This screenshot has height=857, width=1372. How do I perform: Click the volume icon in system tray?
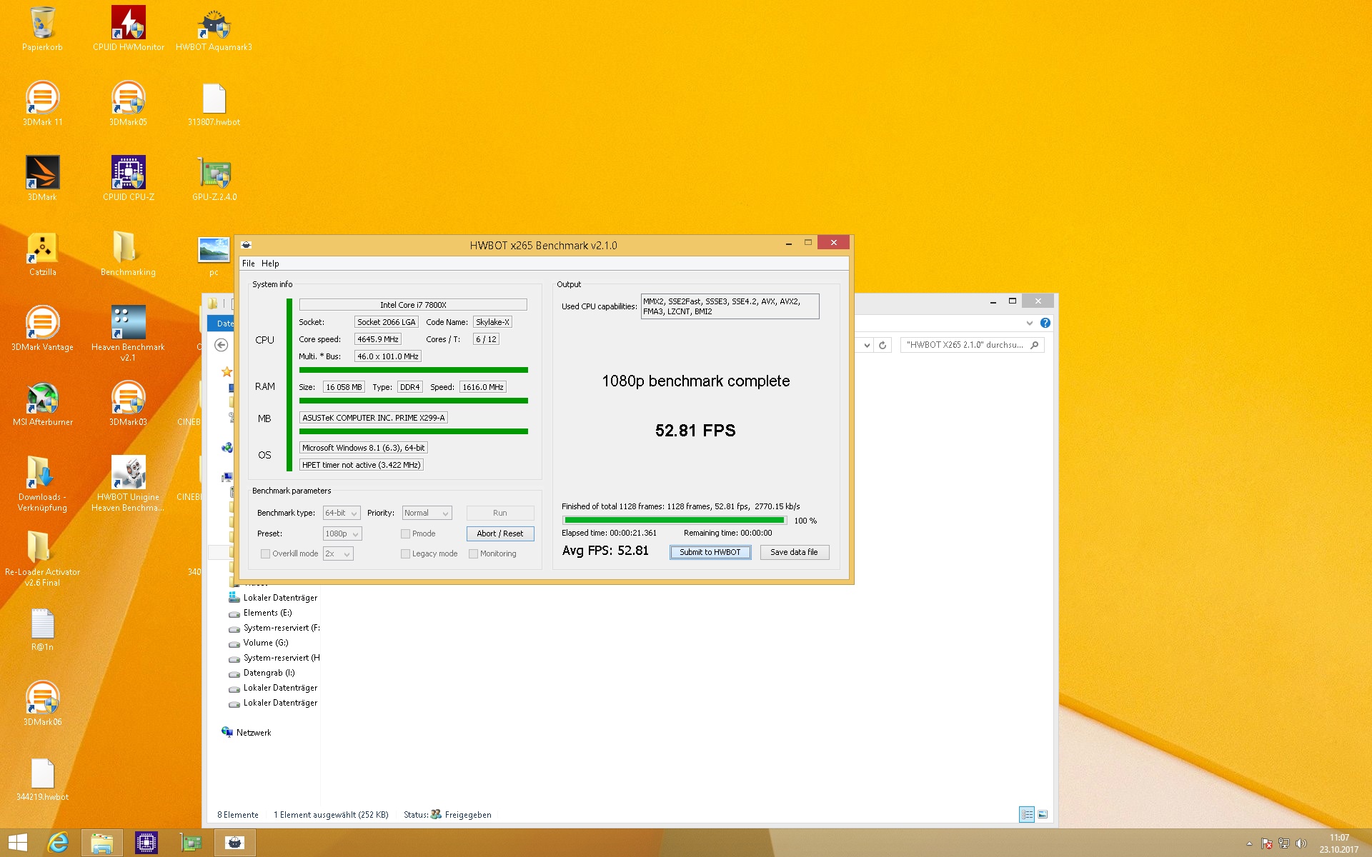1301,843
